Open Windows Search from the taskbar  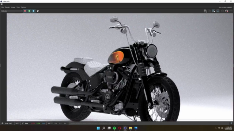pos(103,128)
